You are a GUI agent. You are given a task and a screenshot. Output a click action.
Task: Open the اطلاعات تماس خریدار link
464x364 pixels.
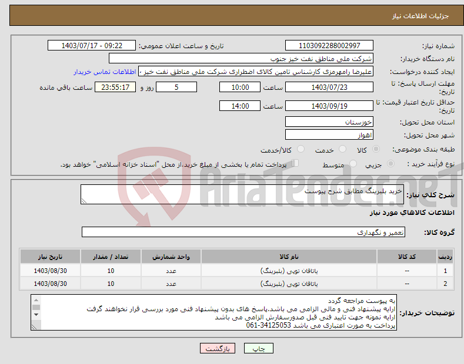pos(105,72)
